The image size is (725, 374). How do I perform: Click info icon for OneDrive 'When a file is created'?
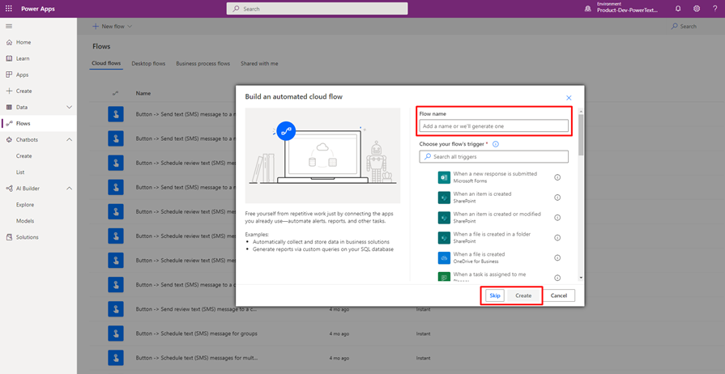(x=557, y=257)
